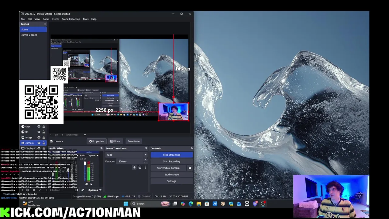Pop out the Scene Transitions dock icon
This screenshot has width=389, height=219.
click(146, 148)
